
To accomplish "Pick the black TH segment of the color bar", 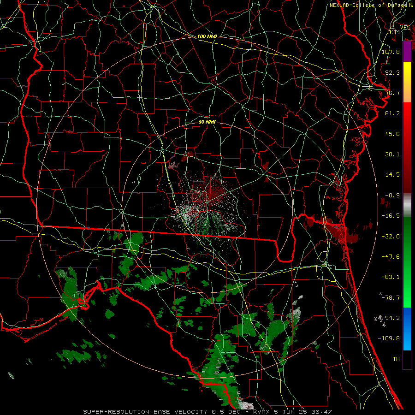I will pyautogui.click(x=407, y=360).
